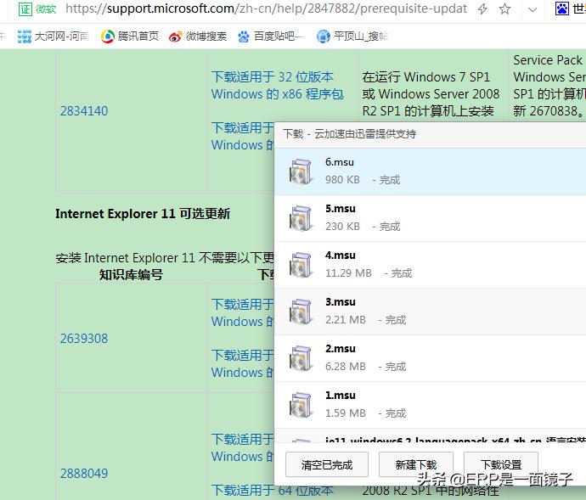Click the Baidu paw icon beside address bar

tap(561, 8)
